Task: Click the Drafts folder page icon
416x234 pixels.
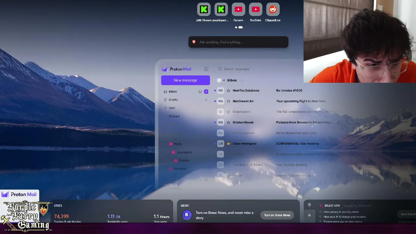Action: 165,100
